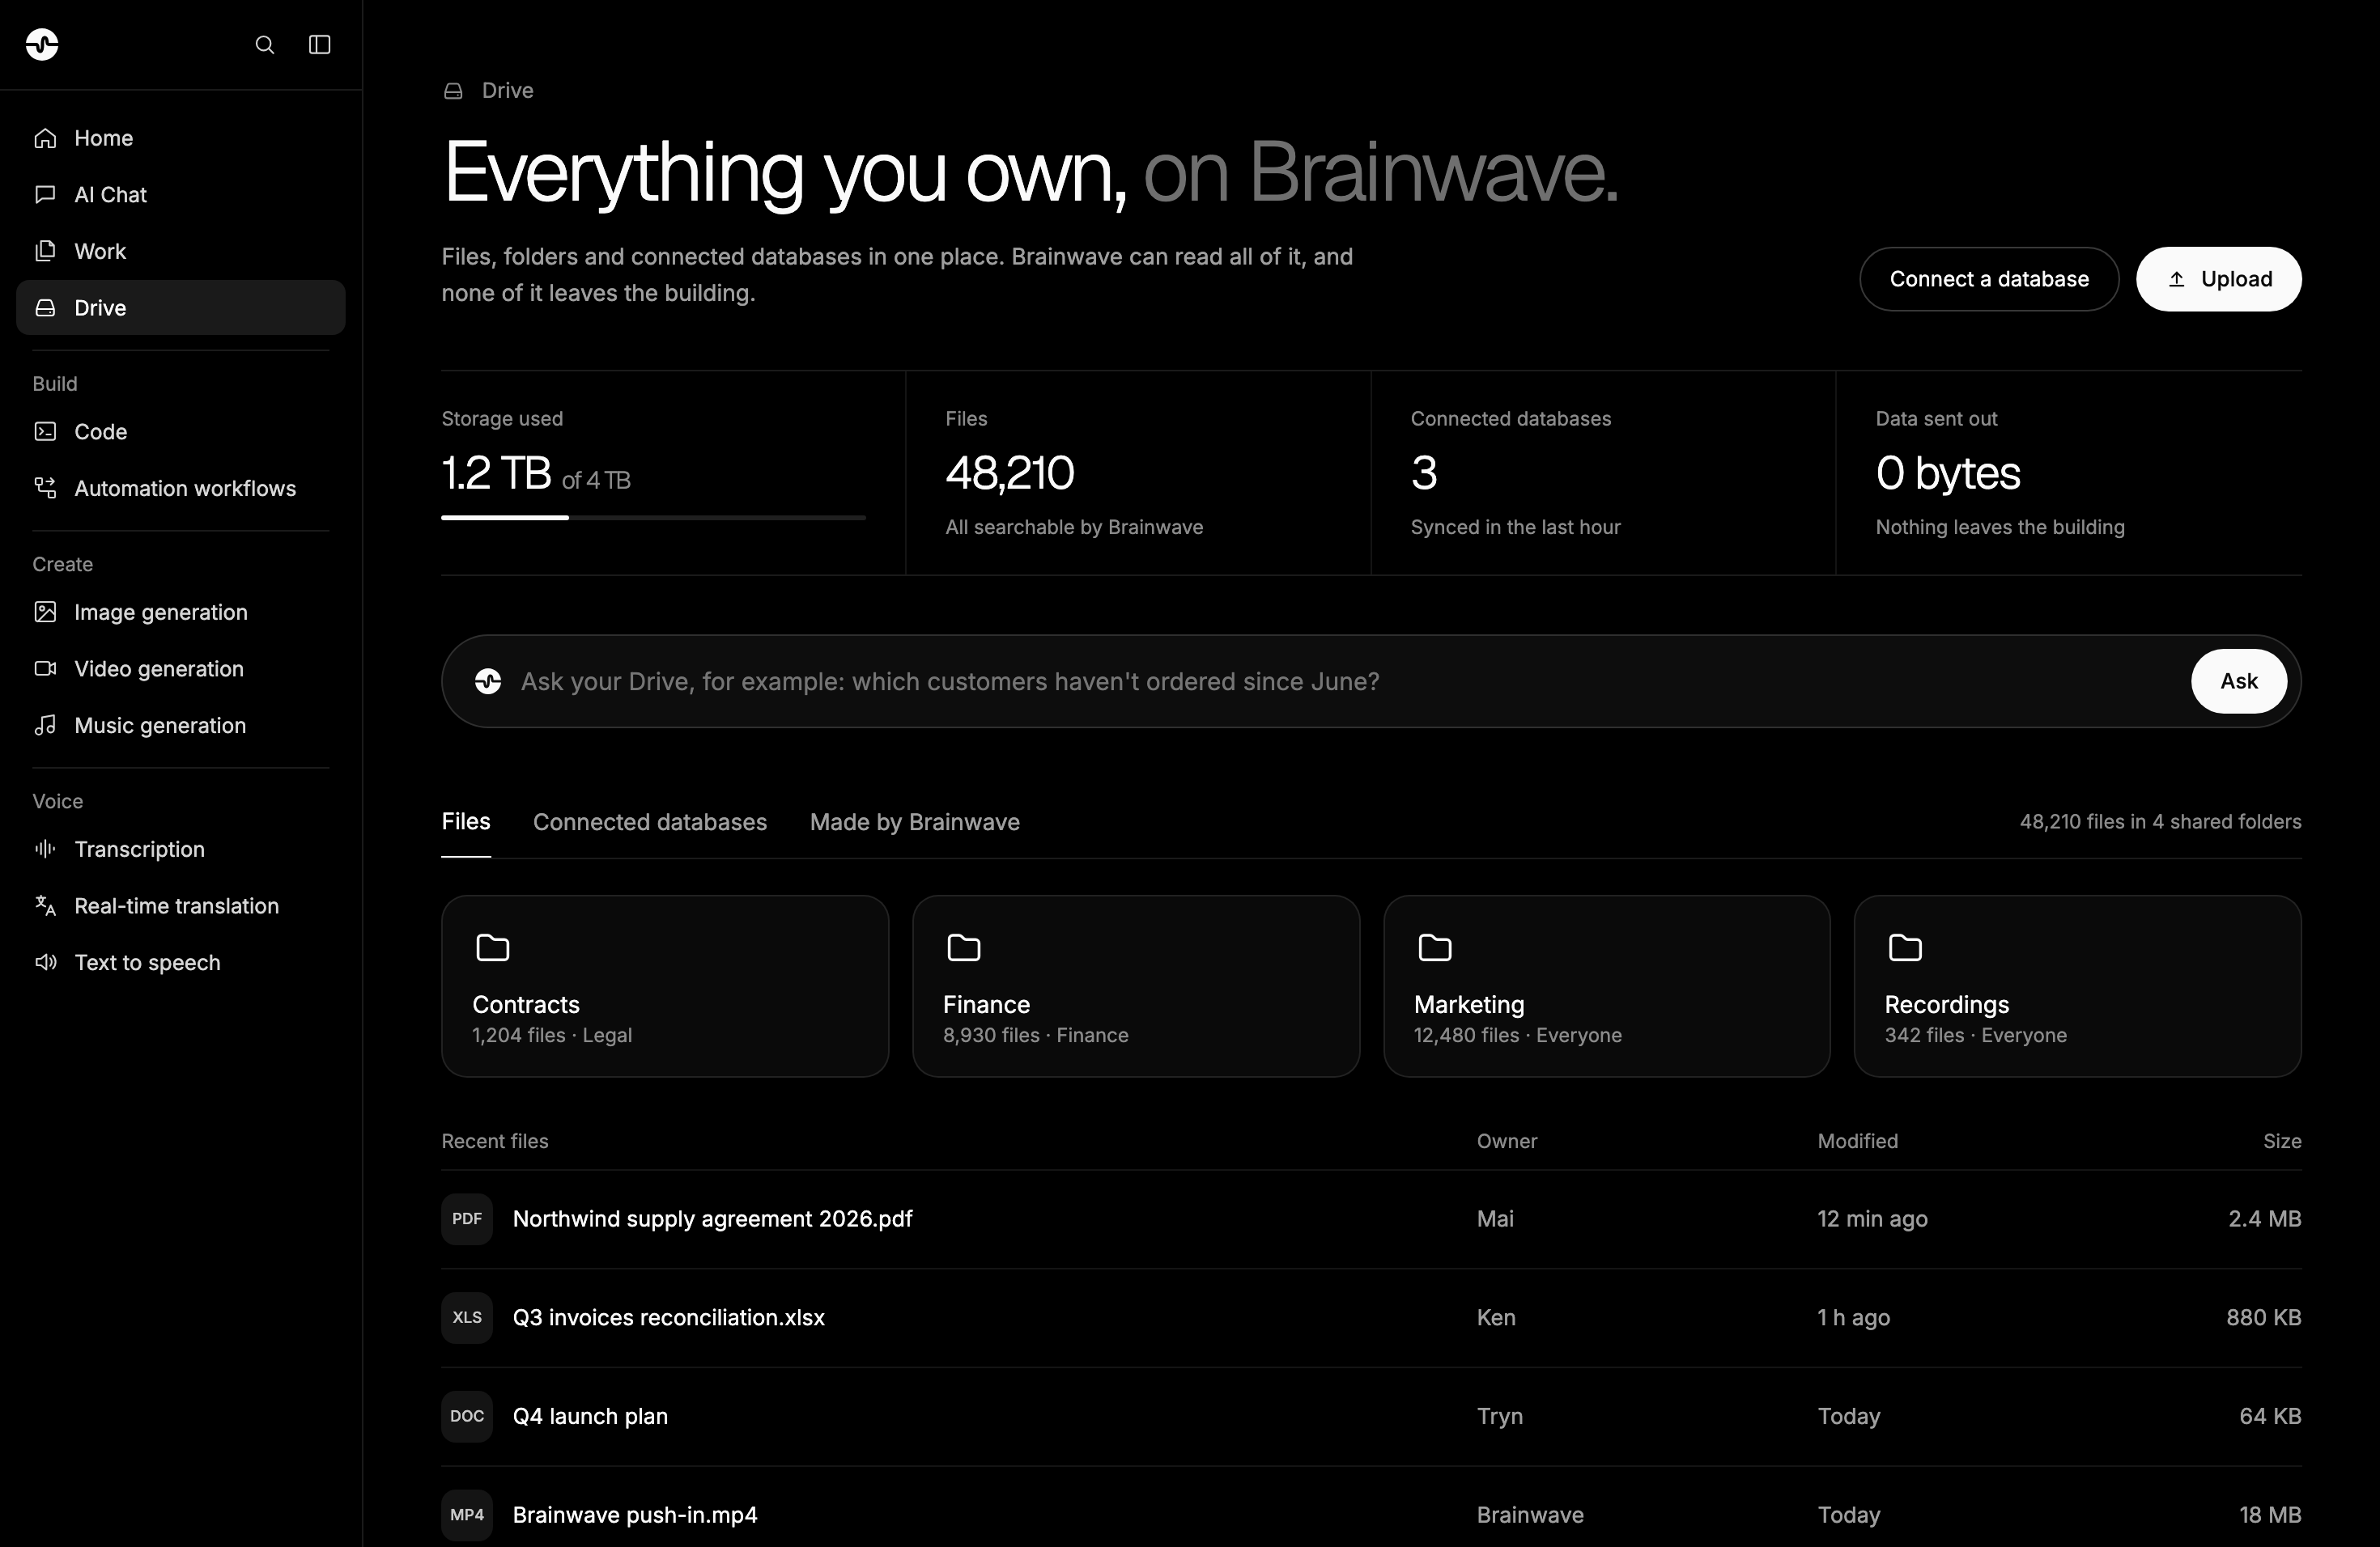Click the Transcription waveform icon
The height and width of the screenshot is (1547, 2380).
coord(45,850)
